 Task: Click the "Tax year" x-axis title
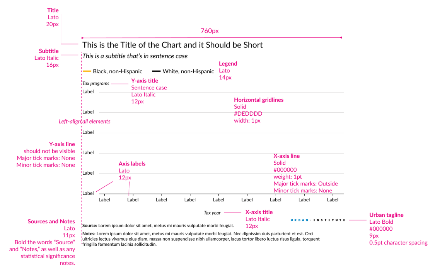coord(212,213)
